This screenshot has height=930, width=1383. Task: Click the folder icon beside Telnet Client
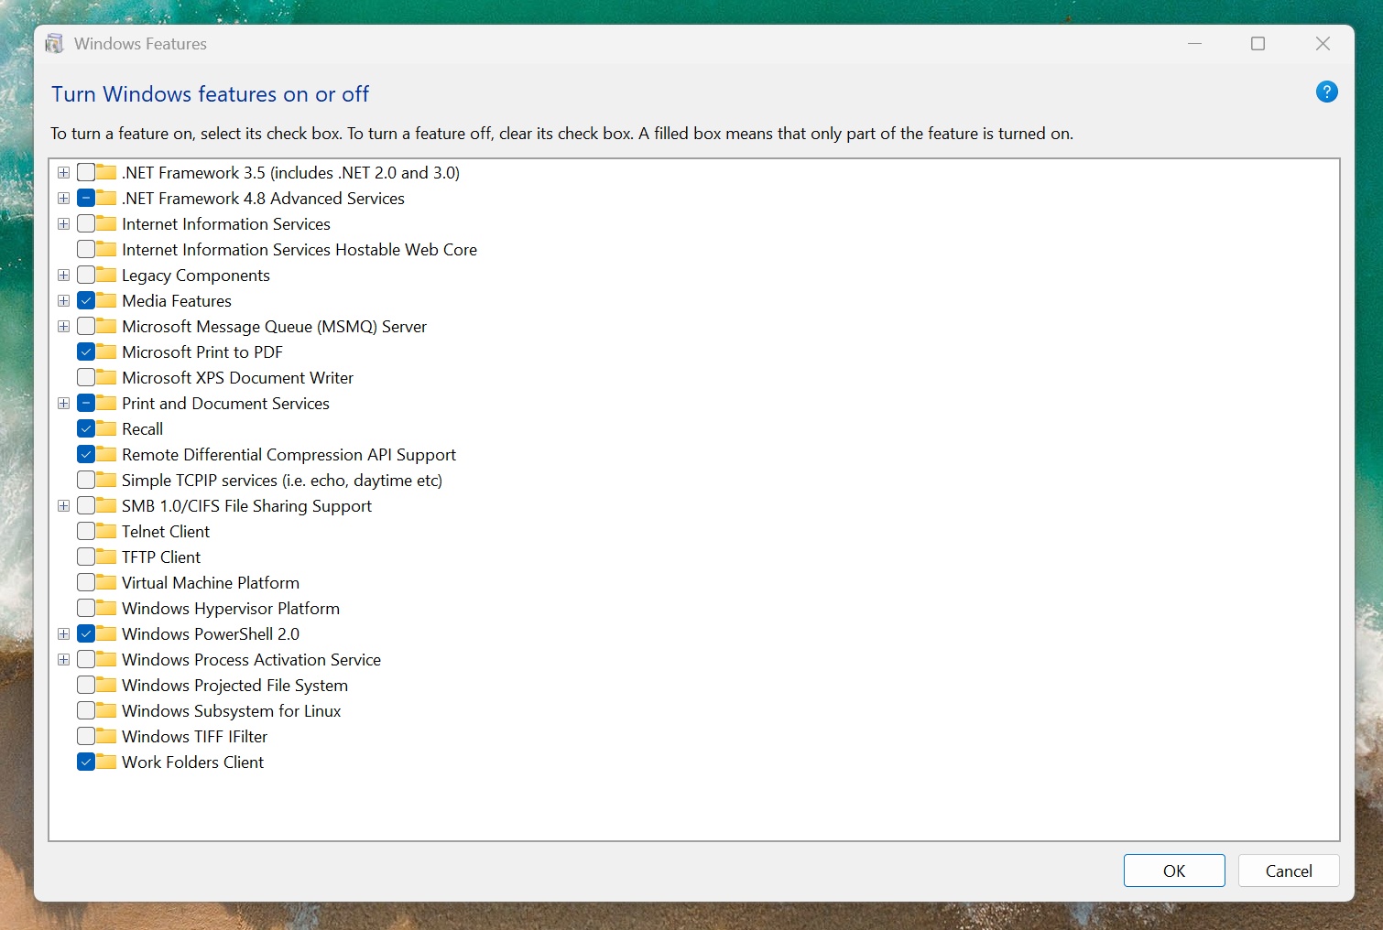tap(103, 531)
